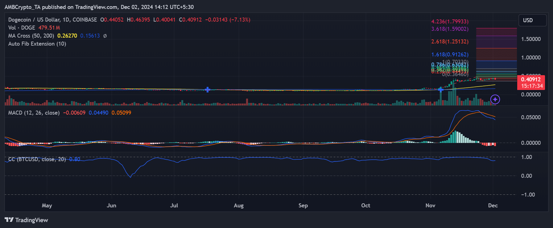Image resolution: width=553 pixels, height=228 pixels.
Task: Click the MACD histogram value −0.00609
Action: point(74,113)
